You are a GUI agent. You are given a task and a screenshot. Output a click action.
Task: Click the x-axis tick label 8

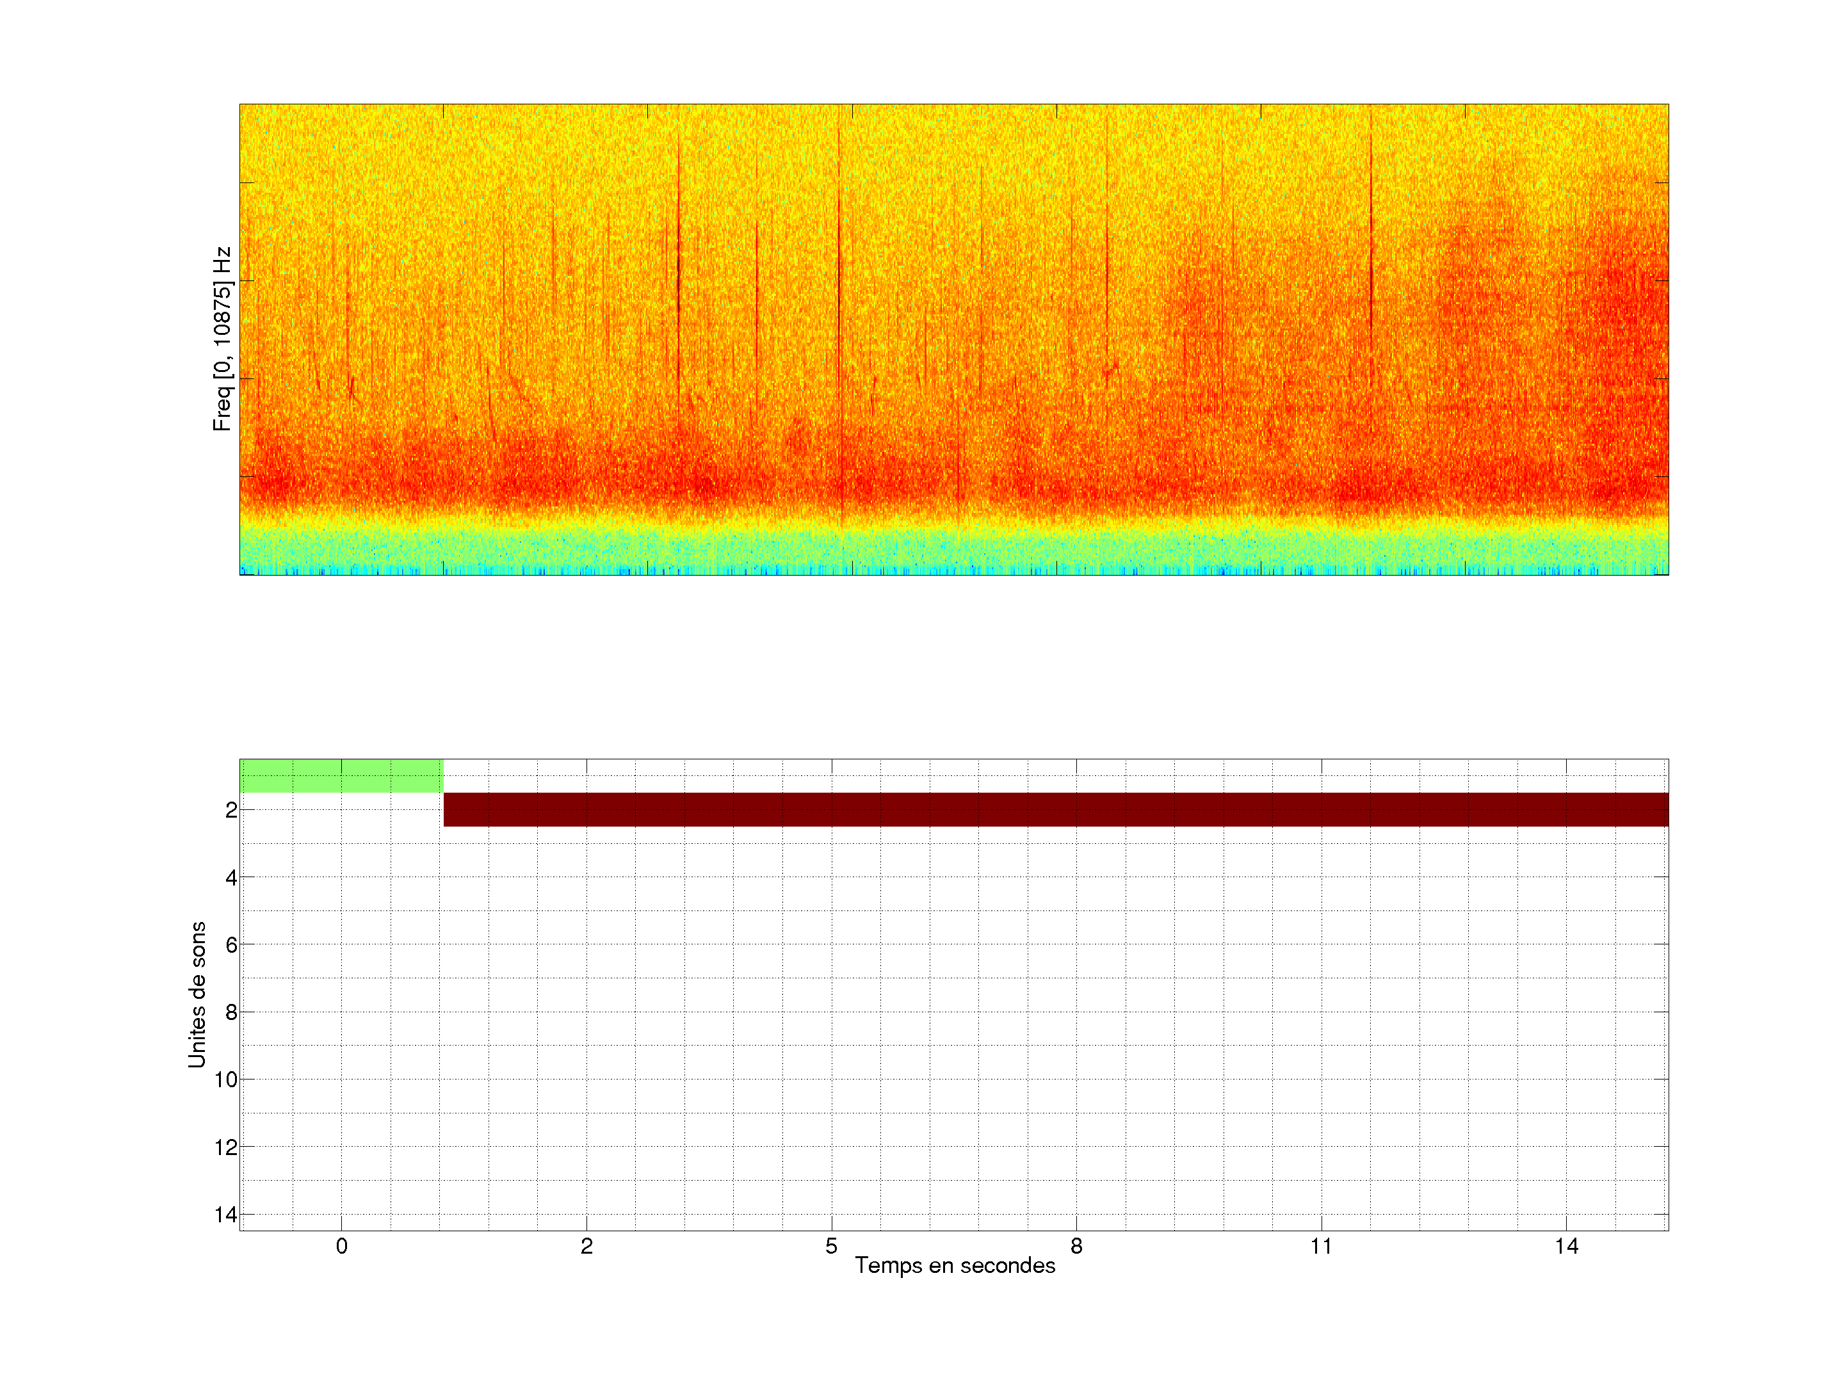click(x=1076, y=1246)
